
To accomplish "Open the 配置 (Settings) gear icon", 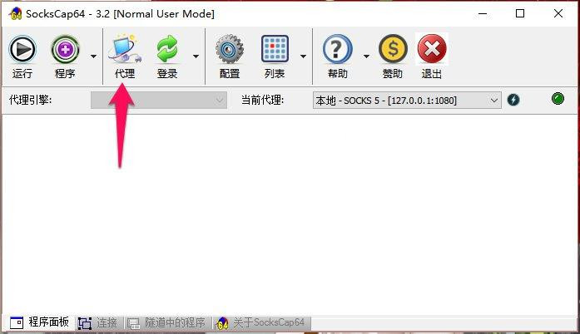I will [230, 51].
